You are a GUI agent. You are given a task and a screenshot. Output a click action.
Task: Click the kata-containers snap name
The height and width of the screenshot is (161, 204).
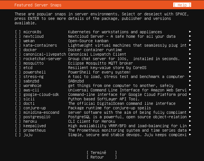(x=40, y=45)
